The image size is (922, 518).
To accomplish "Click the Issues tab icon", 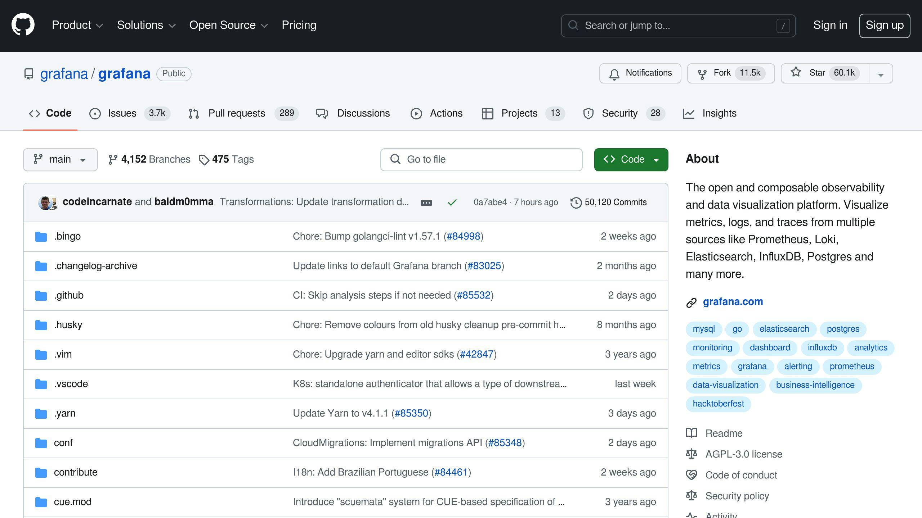I will click(95, 113).
